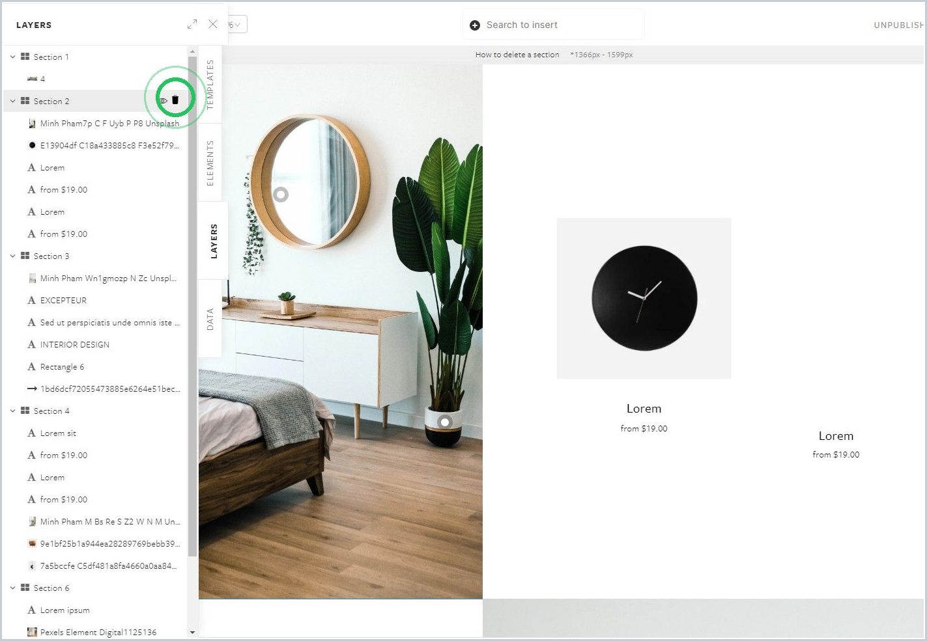927x641 pixels.
Task: Select Minh Pham Wn1gmozp image layer
Action: point(94,278)
